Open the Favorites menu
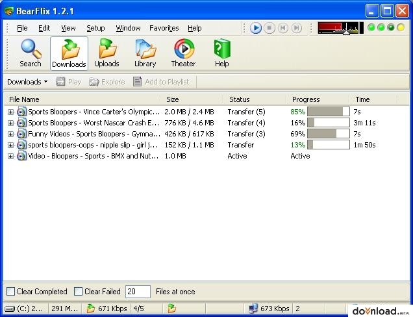The image size is (413, 317). point(164,28)
